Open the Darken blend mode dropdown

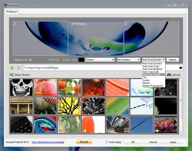tap(100, 60)
